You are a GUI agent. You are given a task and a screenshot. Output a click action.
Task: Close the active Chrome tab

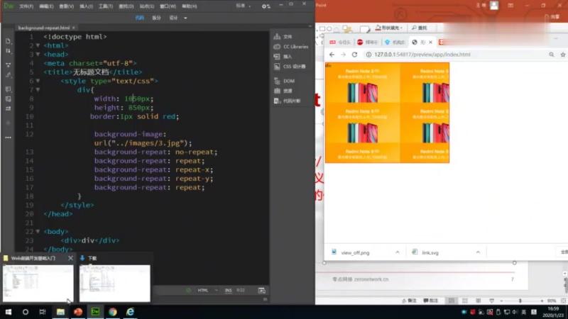[x=430, y=43]
